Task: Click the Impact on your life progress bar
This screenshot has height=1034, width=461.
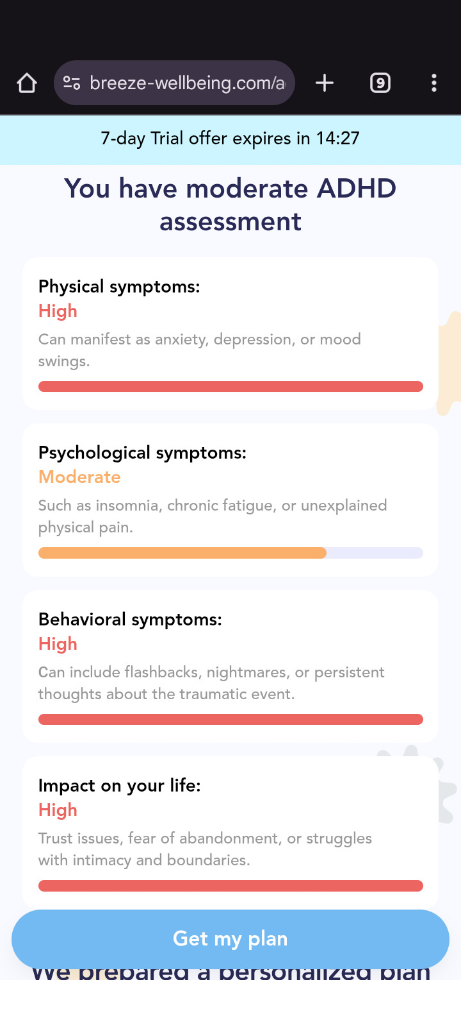Action: click(230, 886)
